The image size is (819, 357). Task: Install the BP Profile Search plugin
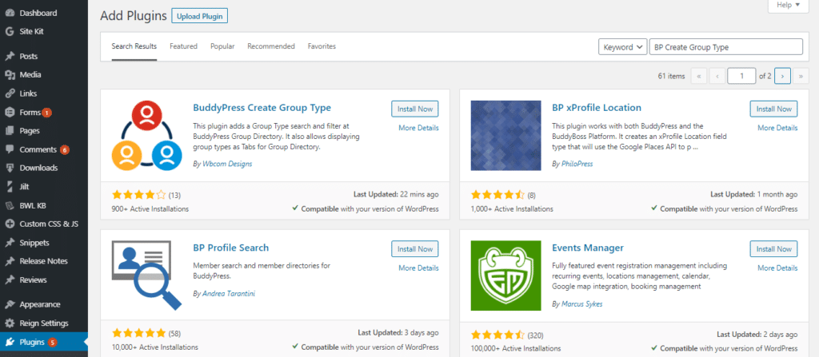pos(415,249)
